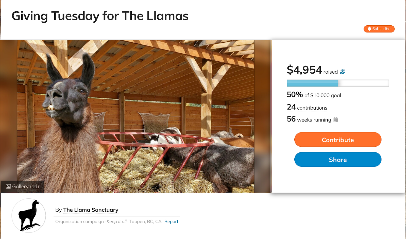Viewport: 406px width, 239px height.
Task: Click the Keep it all label
Action: (x=116, y=221)
